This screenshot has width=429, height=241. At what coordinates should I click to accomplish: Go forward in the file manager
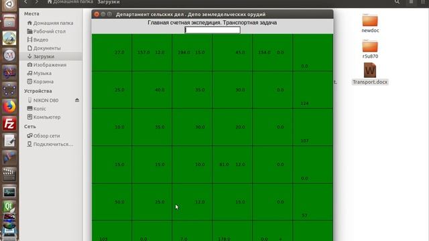point(37,2)
